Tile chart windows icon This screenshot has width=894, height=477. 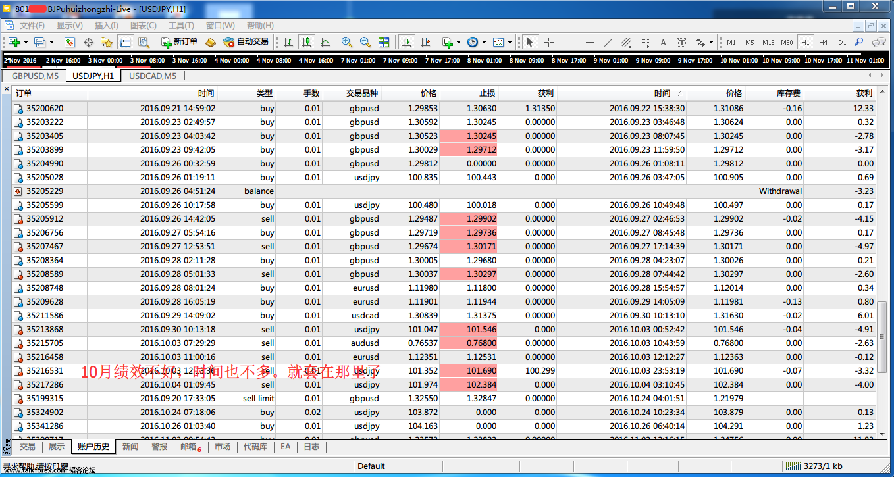(x=384, y=42)
